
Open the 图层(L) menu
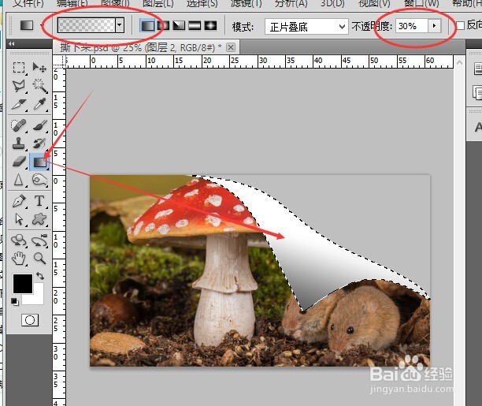[x=158, y=3]
